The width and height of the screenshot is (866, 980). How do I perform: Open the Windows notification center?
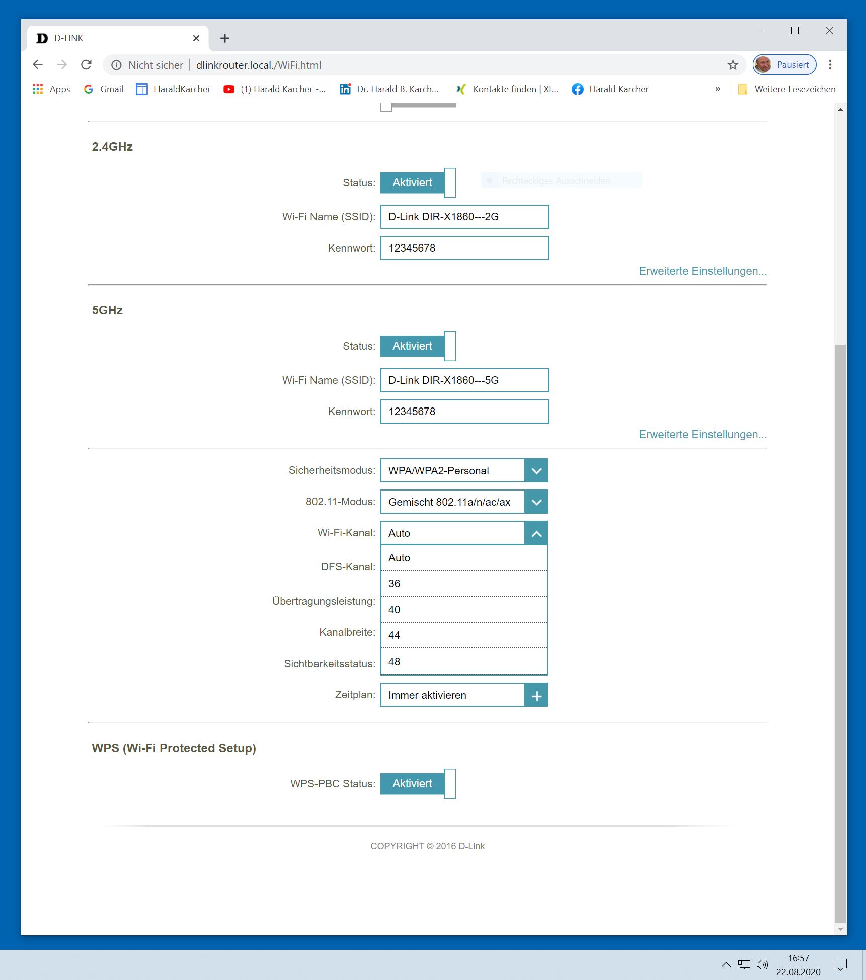tap(841, 965)
